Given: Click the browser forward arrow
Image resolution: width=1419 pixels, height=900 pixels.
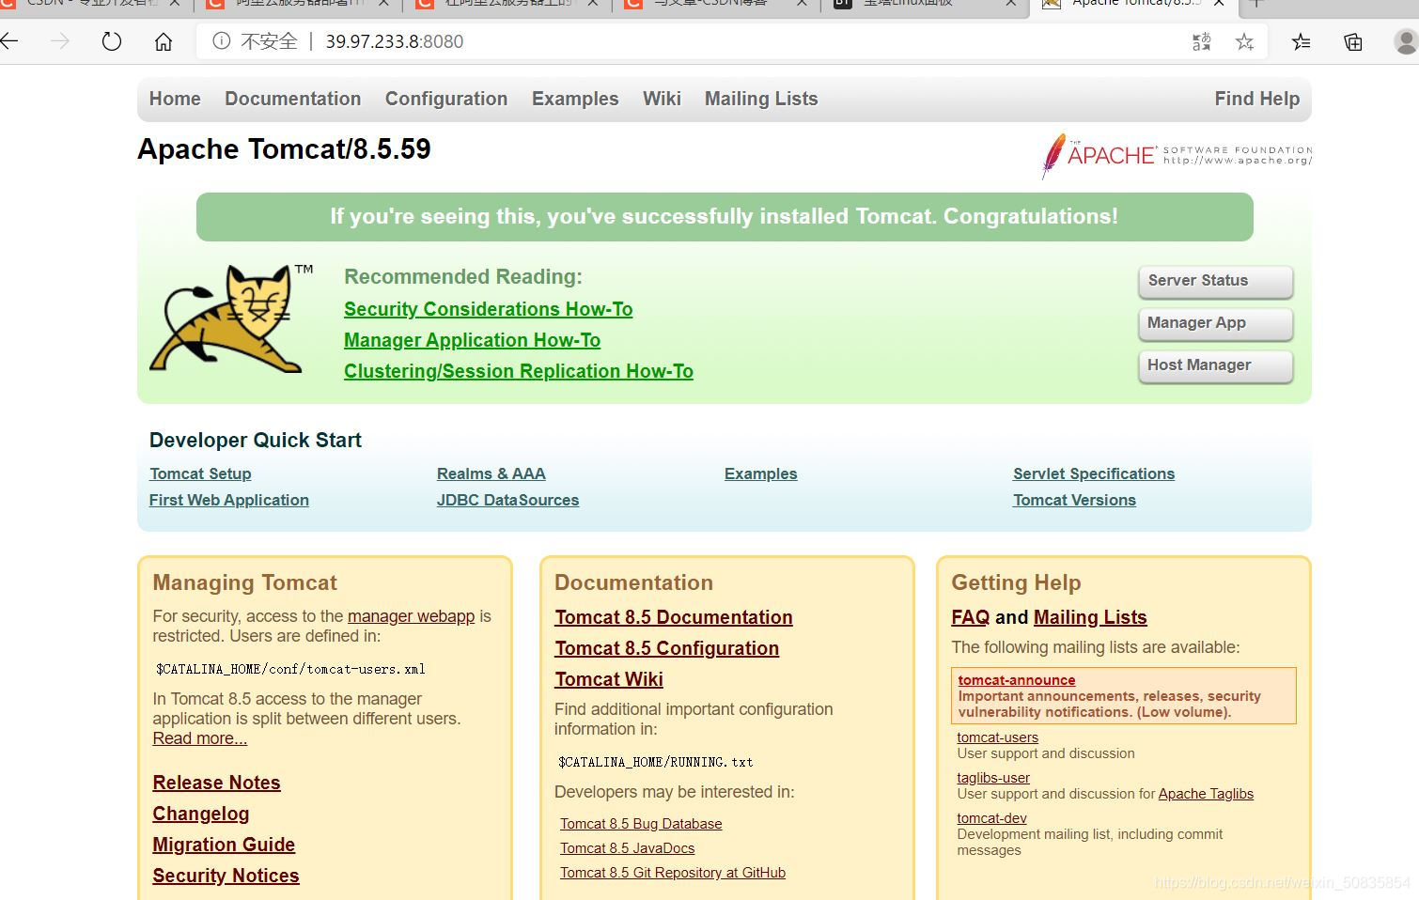Looking at the screenshot, I should (x=60, y=41).
